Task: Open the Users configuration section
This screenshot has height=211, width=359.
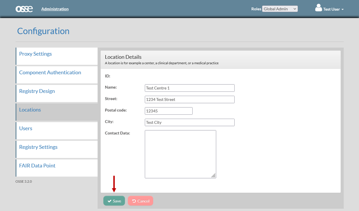Action: point(57,131)
